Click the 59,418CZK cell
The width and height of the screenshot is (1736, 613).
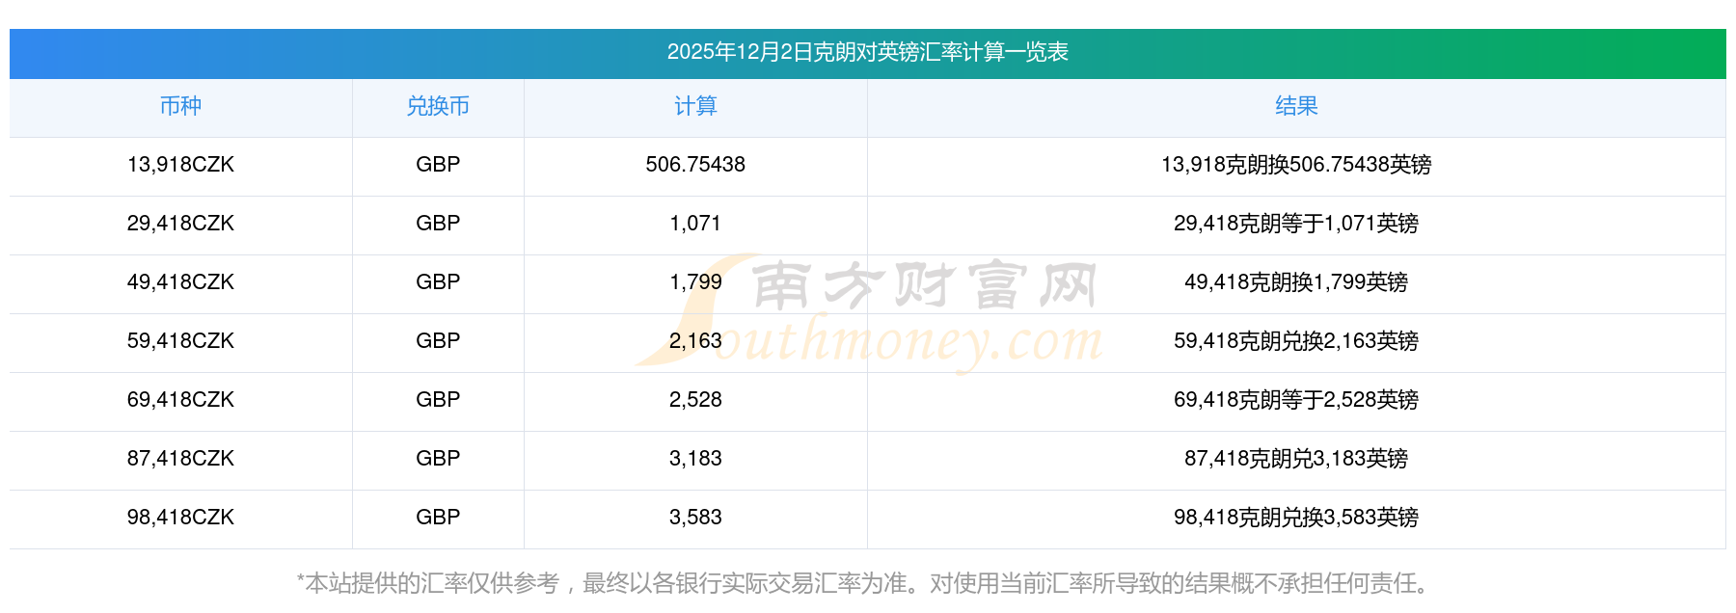click(x=180, y=341)
